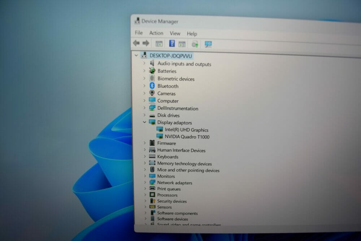Expand the Firmware category
Viewport: 361px width, 241px height.
(145, 143)
